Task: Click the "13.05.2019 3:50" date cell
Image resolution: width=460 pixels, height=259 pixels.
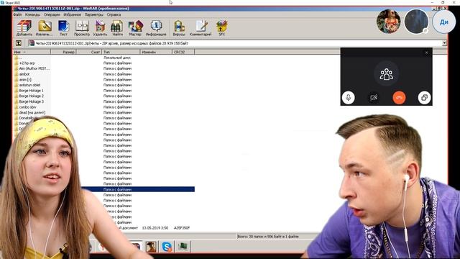Action: [155, 228]
